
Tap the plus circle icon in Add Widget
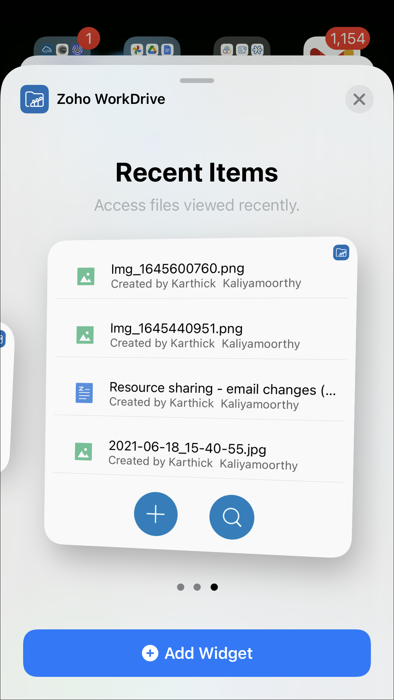pos(150,653)
